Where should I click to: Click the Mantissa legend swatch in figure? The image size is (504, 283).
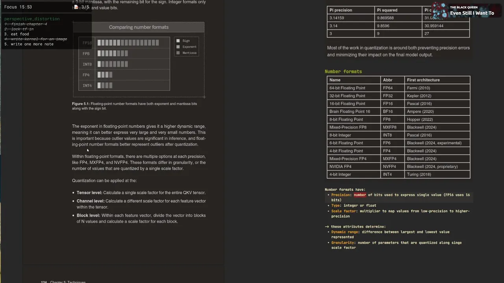pyautogui.click(x=178, y=53)
